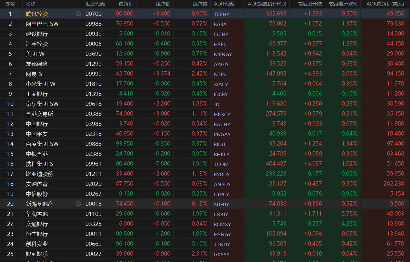The image size is (410, 262).
Task: Select the -4.28% premium value
Action: click(x=349, y=224)
